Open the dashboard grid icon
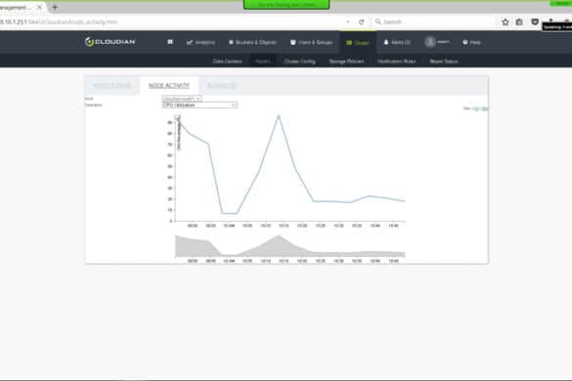The height and width of the screenshot is (381, 572). coord(170,42)
